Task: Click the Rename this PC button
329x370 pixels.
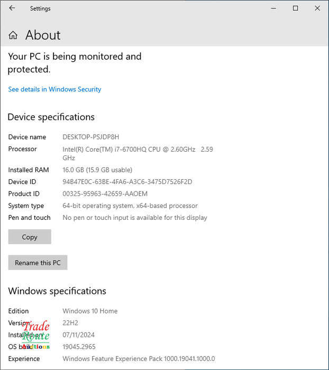Action: (x=38, y=262)
